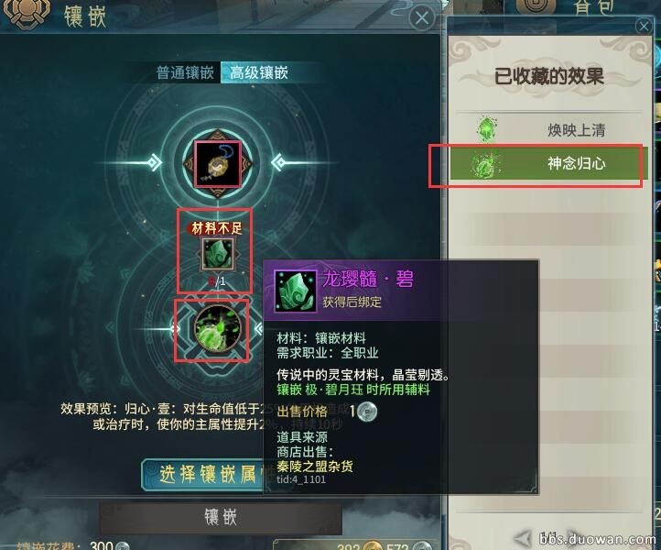Click the 焕映上清 green effect icon

click(486, 128)
